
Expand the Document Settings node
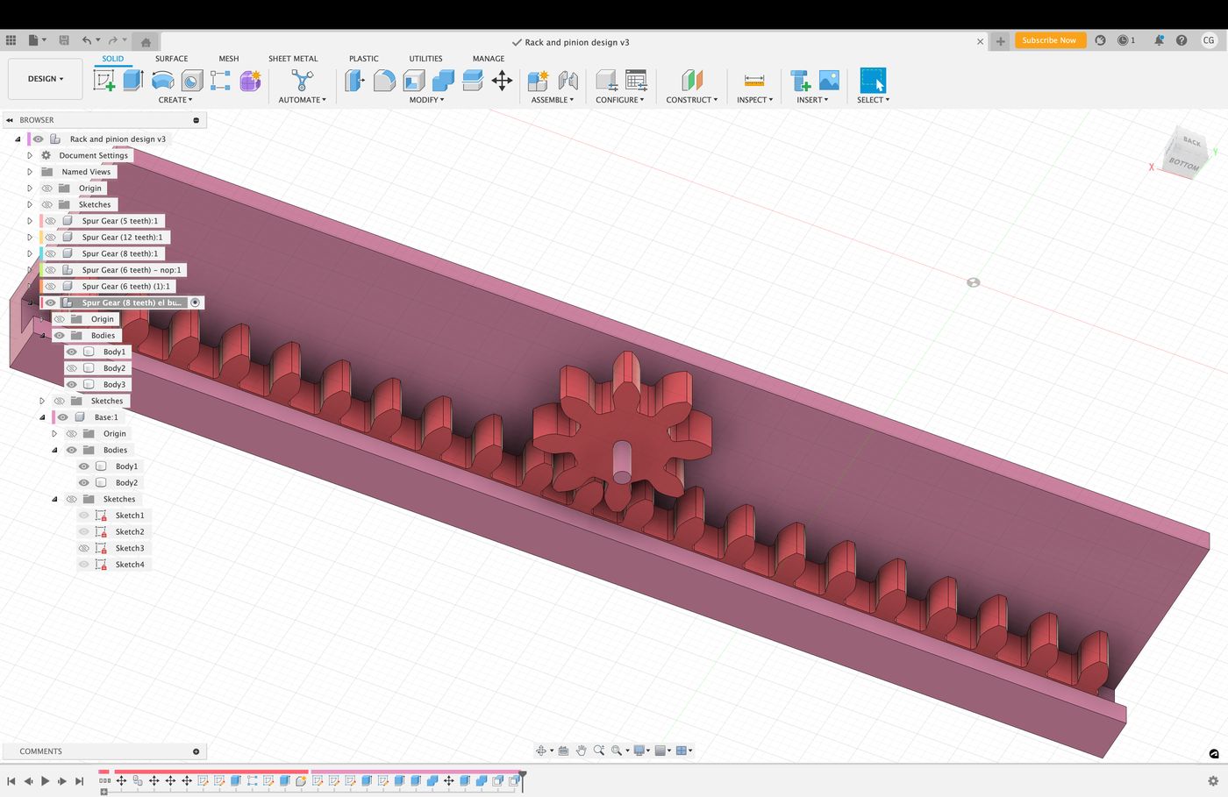(x=30, y=155)
